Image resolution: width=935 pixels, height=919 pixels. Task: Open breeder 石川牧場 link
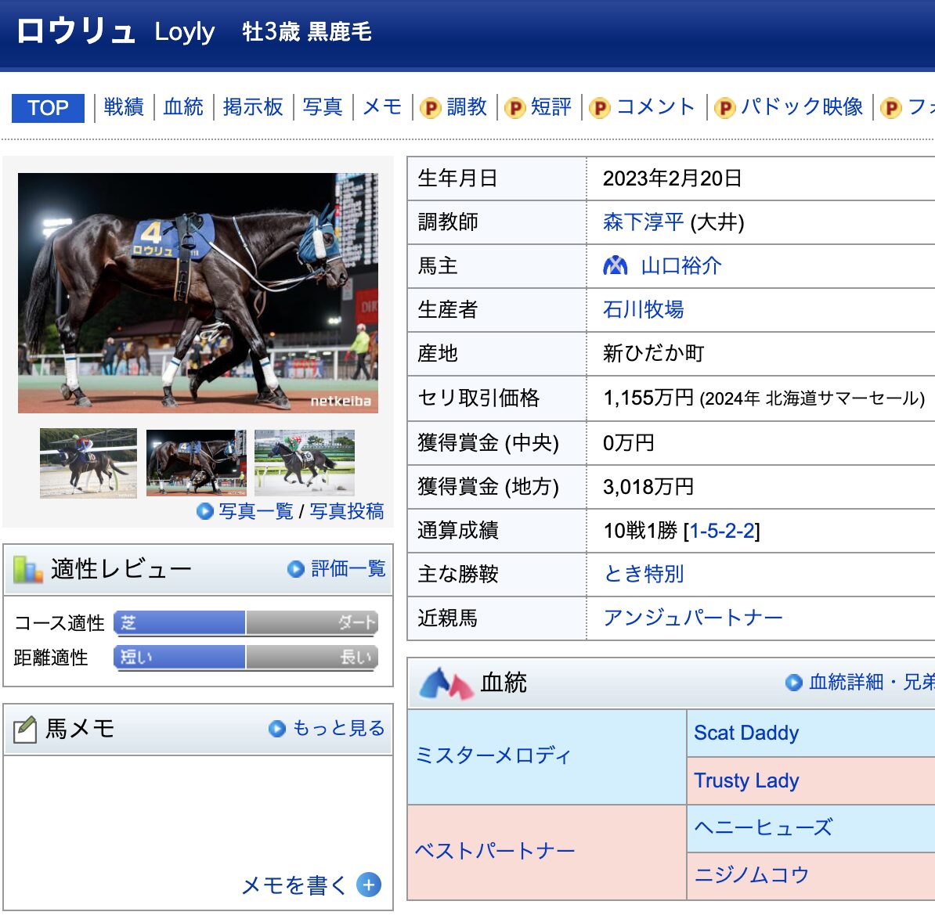click(643, 309)
